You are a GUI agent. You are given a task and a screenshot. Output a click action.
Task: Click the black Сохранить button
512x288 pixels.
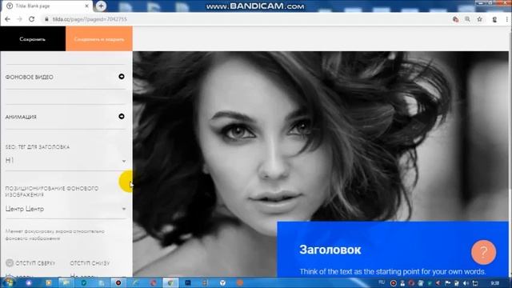[33, 39]
